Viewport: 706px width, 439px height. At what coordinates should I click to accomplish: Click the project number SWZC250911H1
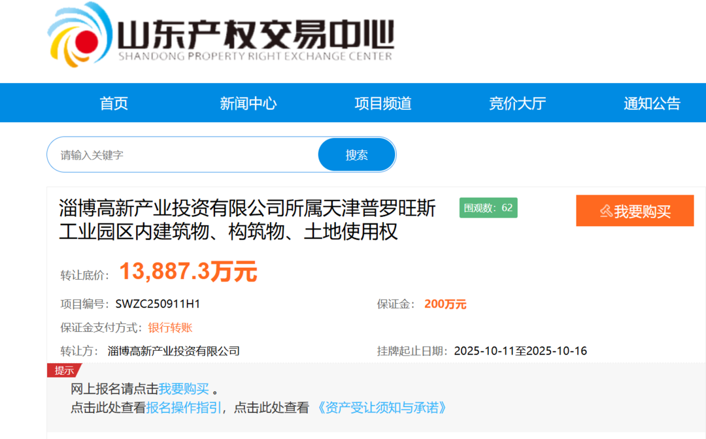(x=158, y=304)
